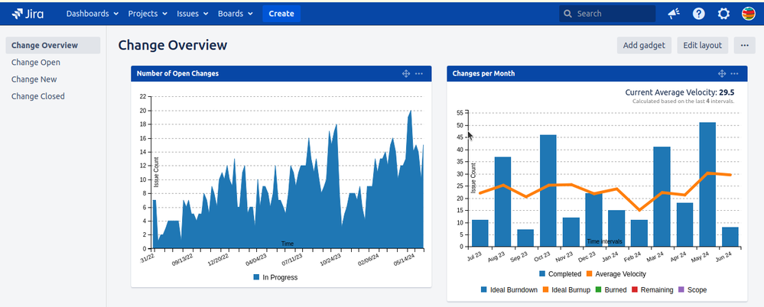
Task: Click the Add gadget button
Action: coord(644,45)
